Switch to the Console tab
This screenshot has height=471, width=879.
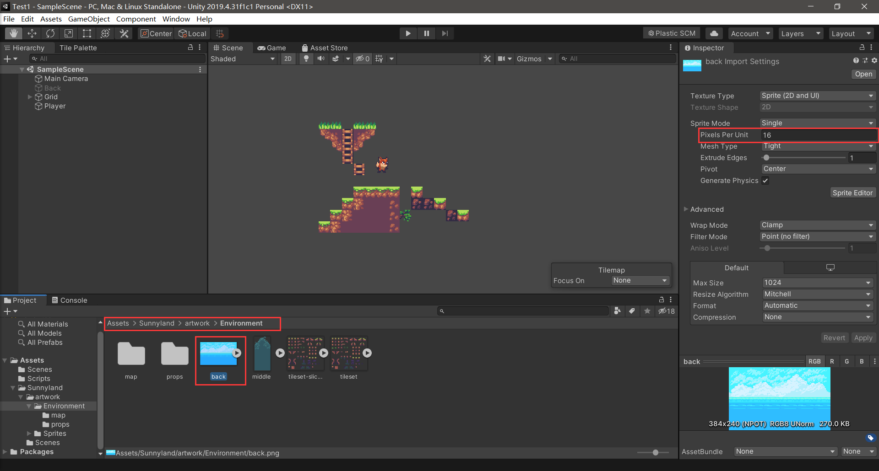69,300
